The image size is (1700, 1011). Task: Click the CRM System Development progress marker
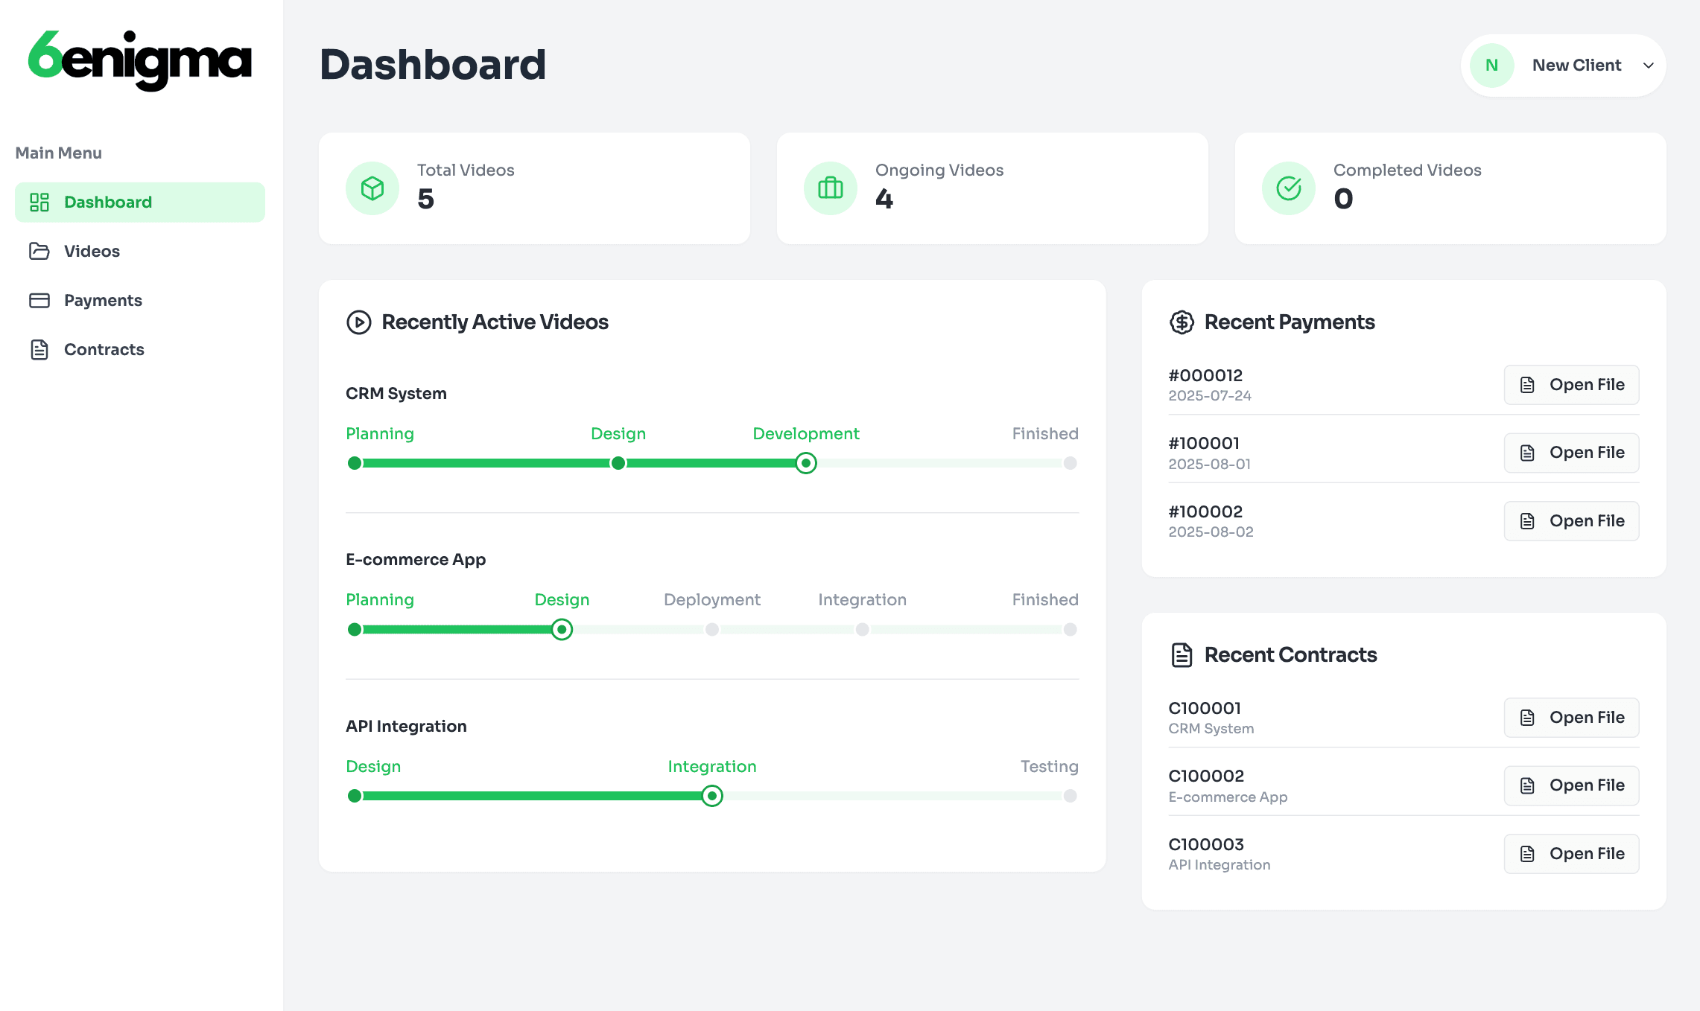click(x=805, y=463)
